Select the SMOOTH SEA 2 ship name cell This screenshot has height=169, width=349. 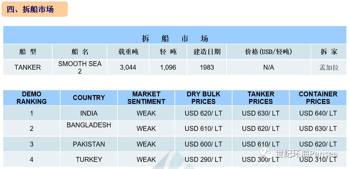pyautogui.click(x=80, y=67)
